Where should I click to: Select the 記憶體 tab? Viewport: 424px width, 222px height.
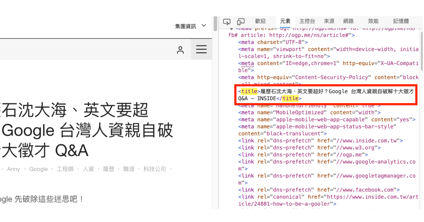tap(401, 21)
